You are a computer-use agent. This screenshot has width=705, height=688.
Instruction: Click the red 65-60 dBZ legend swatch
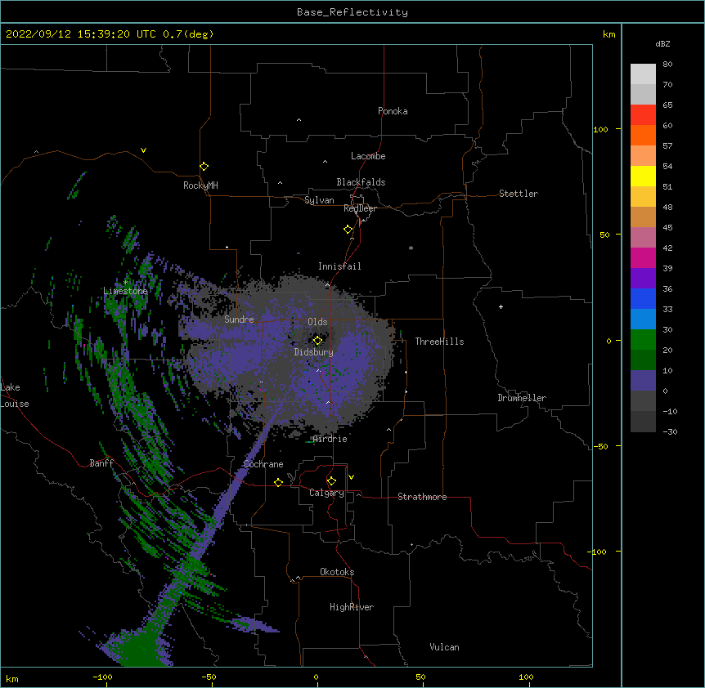click(643, 114)
